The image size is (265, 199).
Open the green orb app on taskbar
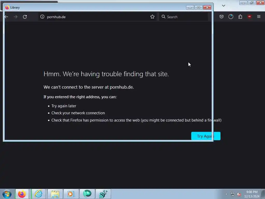[x=87, y=194]
